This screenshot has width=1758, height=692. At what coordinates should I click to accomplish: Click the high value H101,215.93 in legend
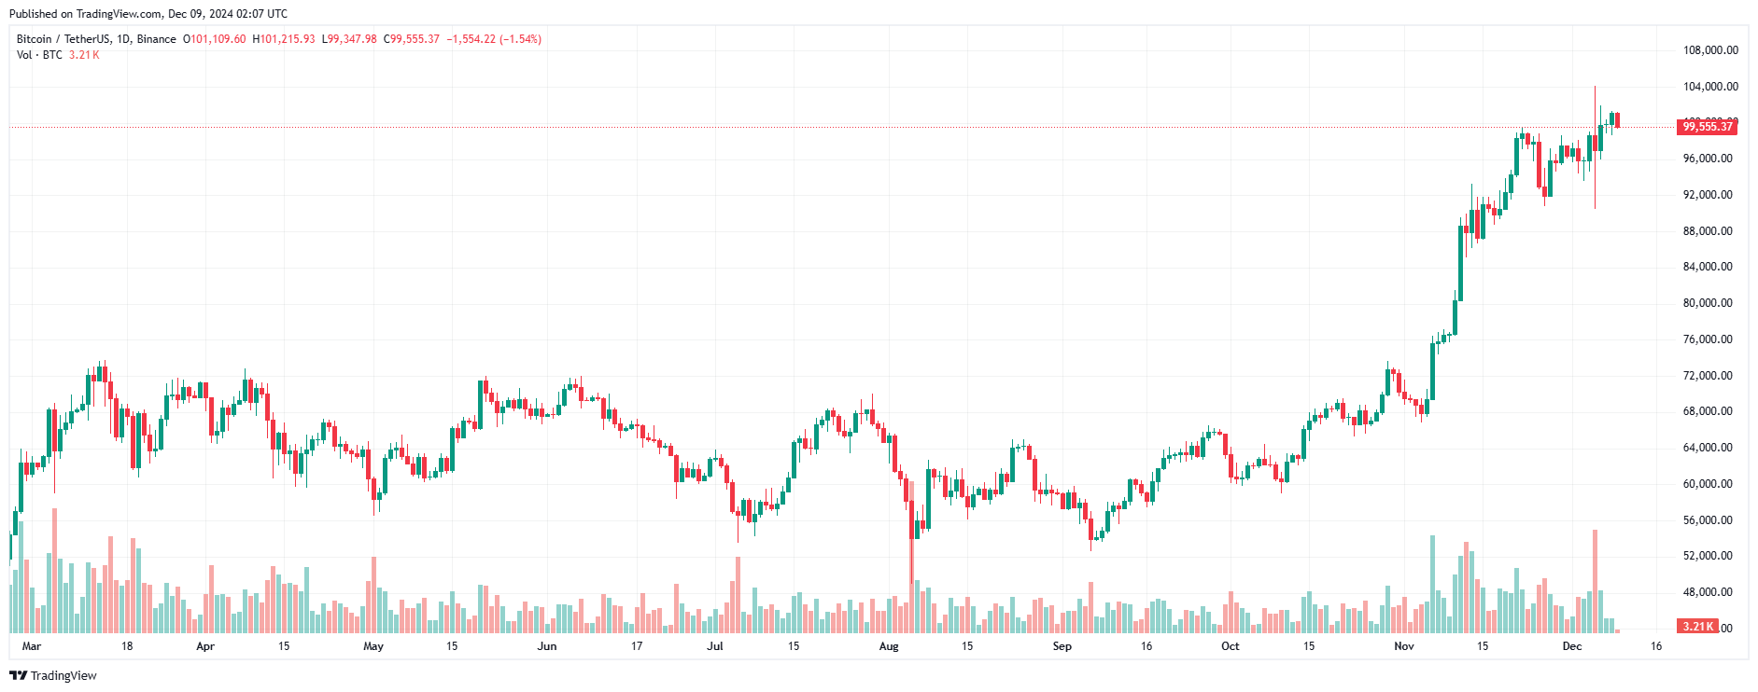(x=284, y=39)
